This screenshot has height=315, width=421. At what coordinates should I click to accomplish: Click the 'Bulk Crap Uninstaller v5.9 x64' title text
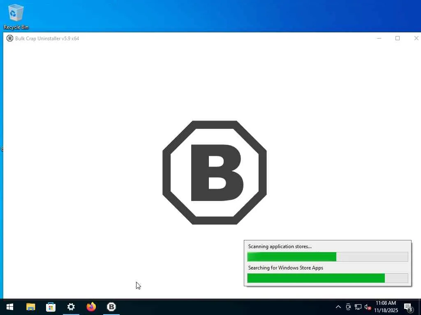pos(47,38)
